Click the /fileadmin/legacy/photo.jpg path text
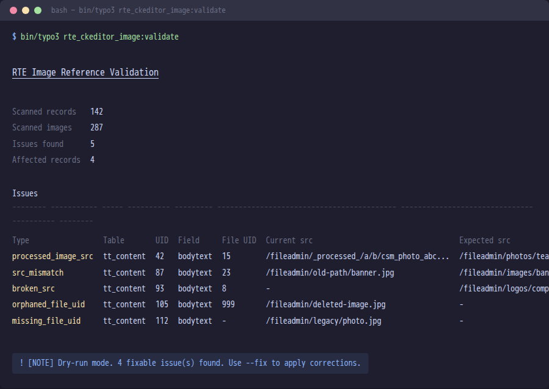549x389 pixels. click(323, 320)
